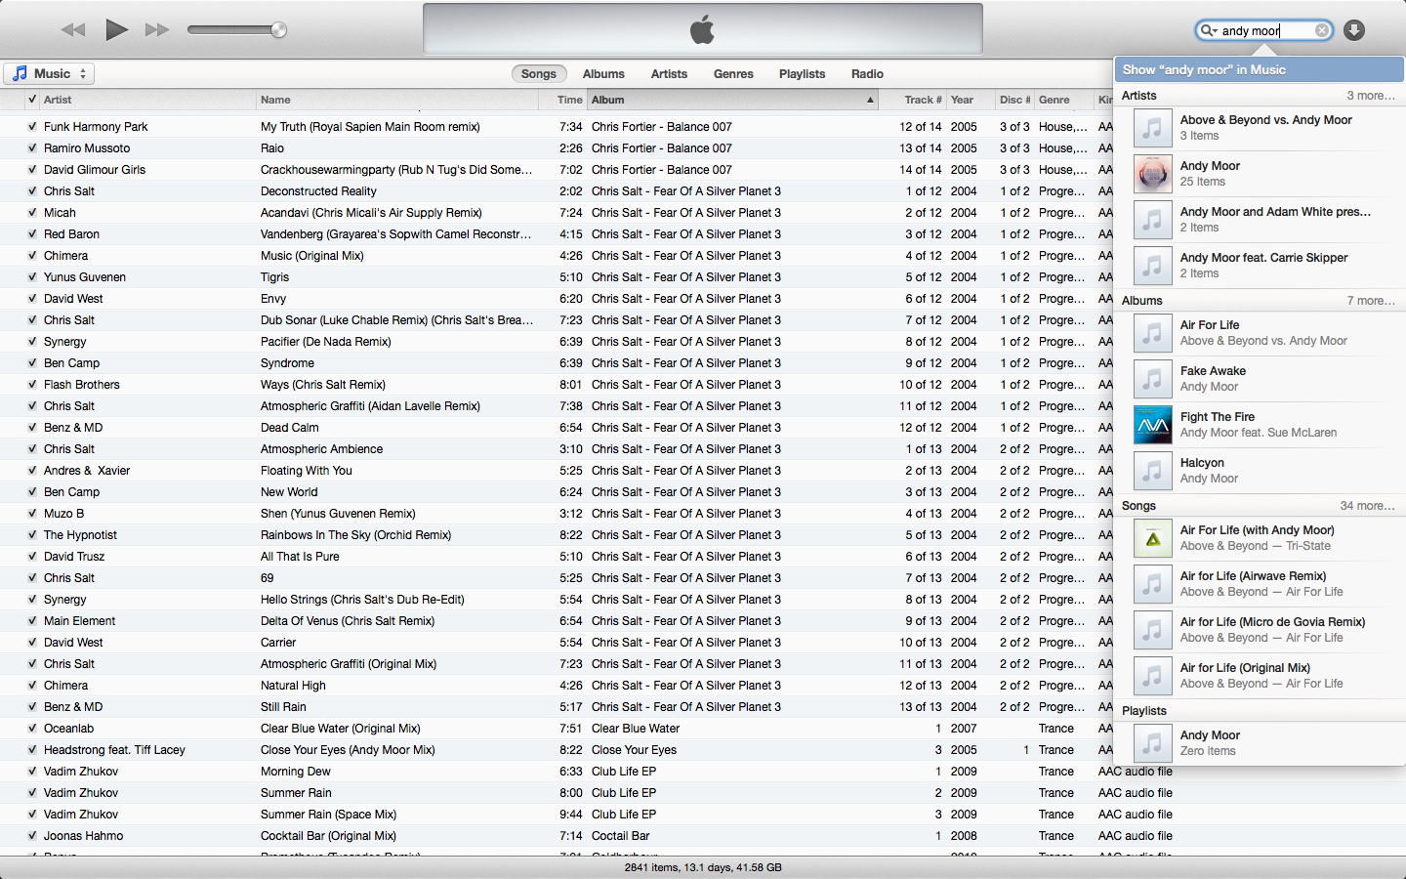Clear the search field with the X
The image size is (1406, 879).
[1322, 30]
